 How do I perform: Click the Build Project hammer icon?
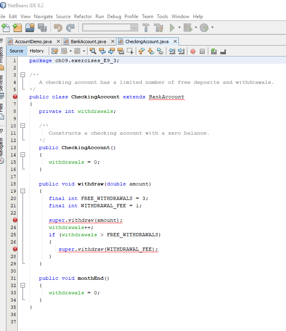coord(146,28)
